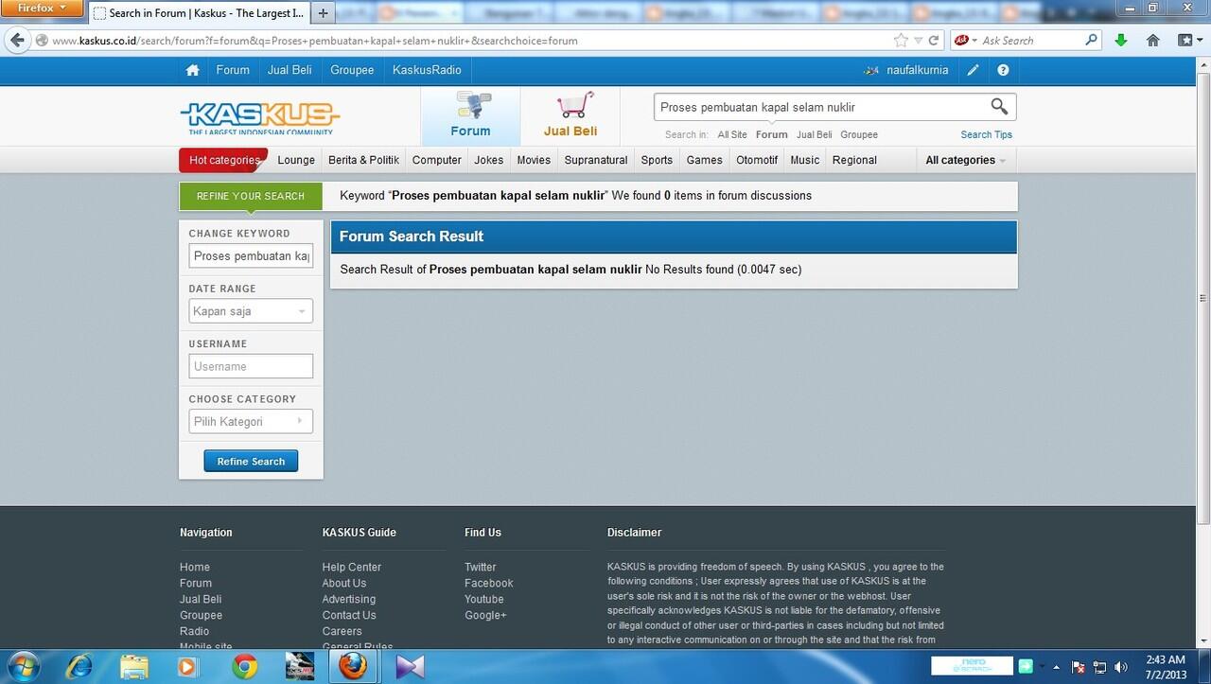The image size is (1211, 684).
Task: Open Windows Media Player taskbar icon
Action: tap(186, 667)
